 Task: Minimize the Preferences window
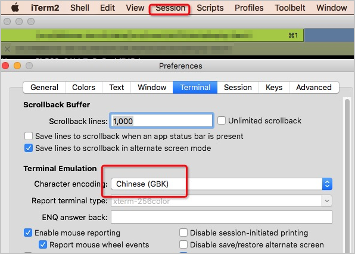(x=17, y=66)
